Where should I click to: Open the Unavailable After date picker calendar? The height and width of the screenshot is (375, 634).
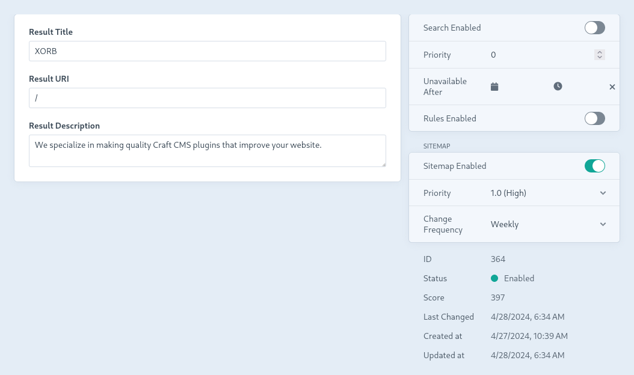click(x=494, y=86)
